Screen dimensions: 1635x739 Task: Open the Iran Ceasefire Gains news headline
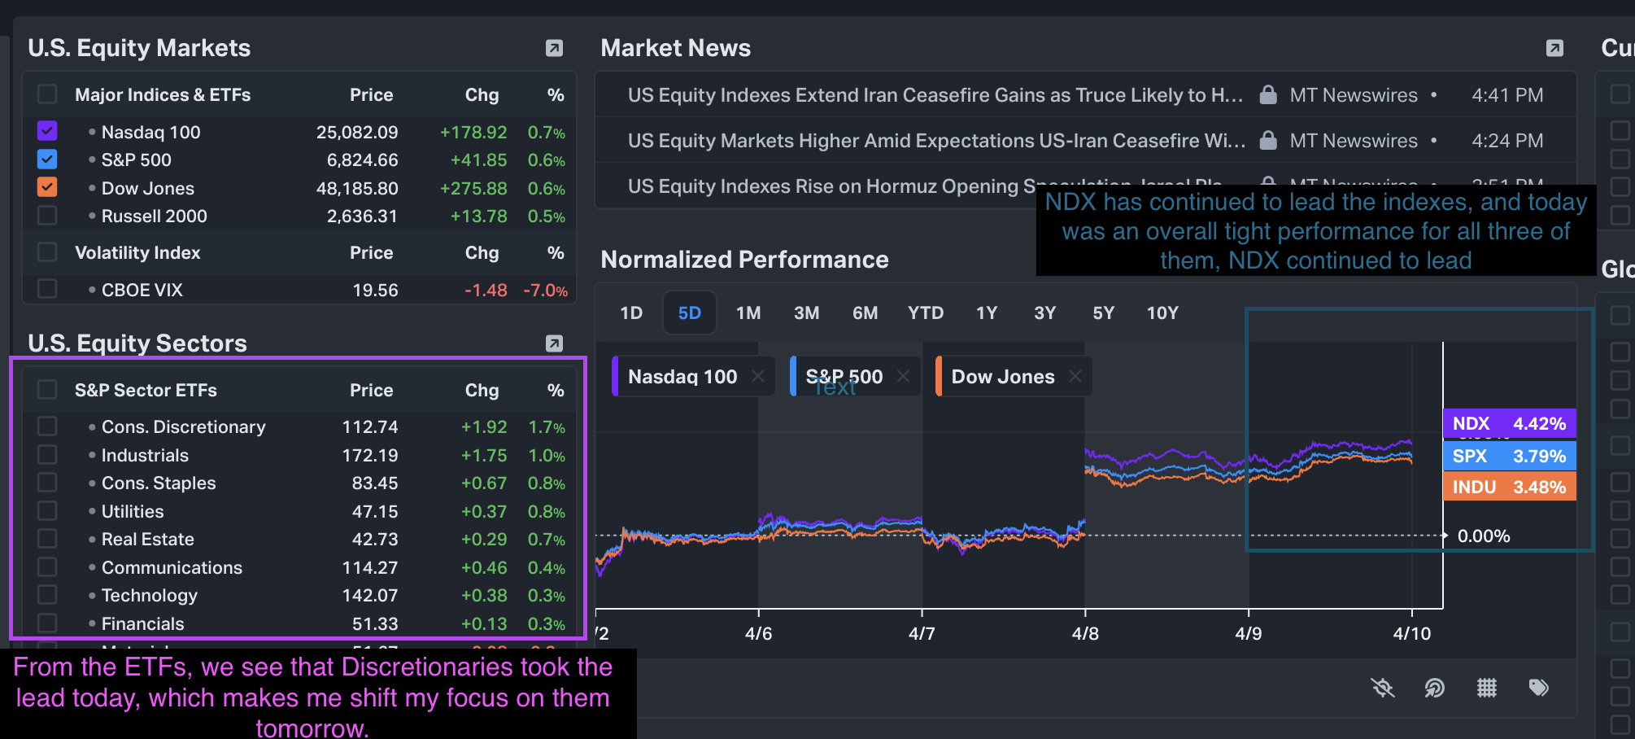[935, 95]
